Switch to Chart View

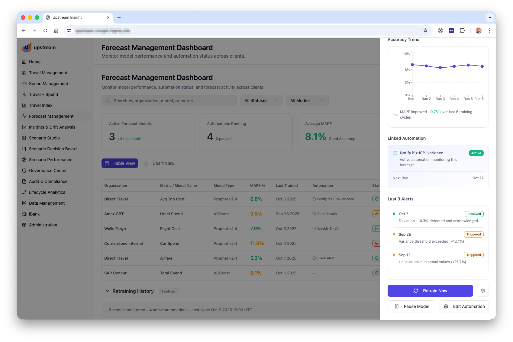click(x=159, y=163)
